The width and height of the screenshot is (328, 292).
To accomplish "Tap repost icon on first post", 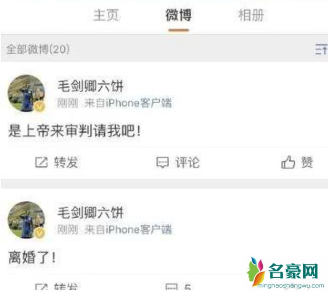I will (41, 163).
